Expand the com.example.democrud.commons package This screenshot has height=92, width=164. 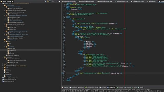point(5,10)
